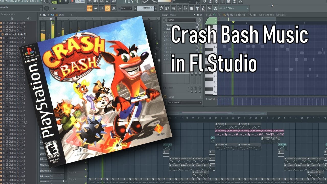Select piano roll mute tool icon

(x=239, y=15)
